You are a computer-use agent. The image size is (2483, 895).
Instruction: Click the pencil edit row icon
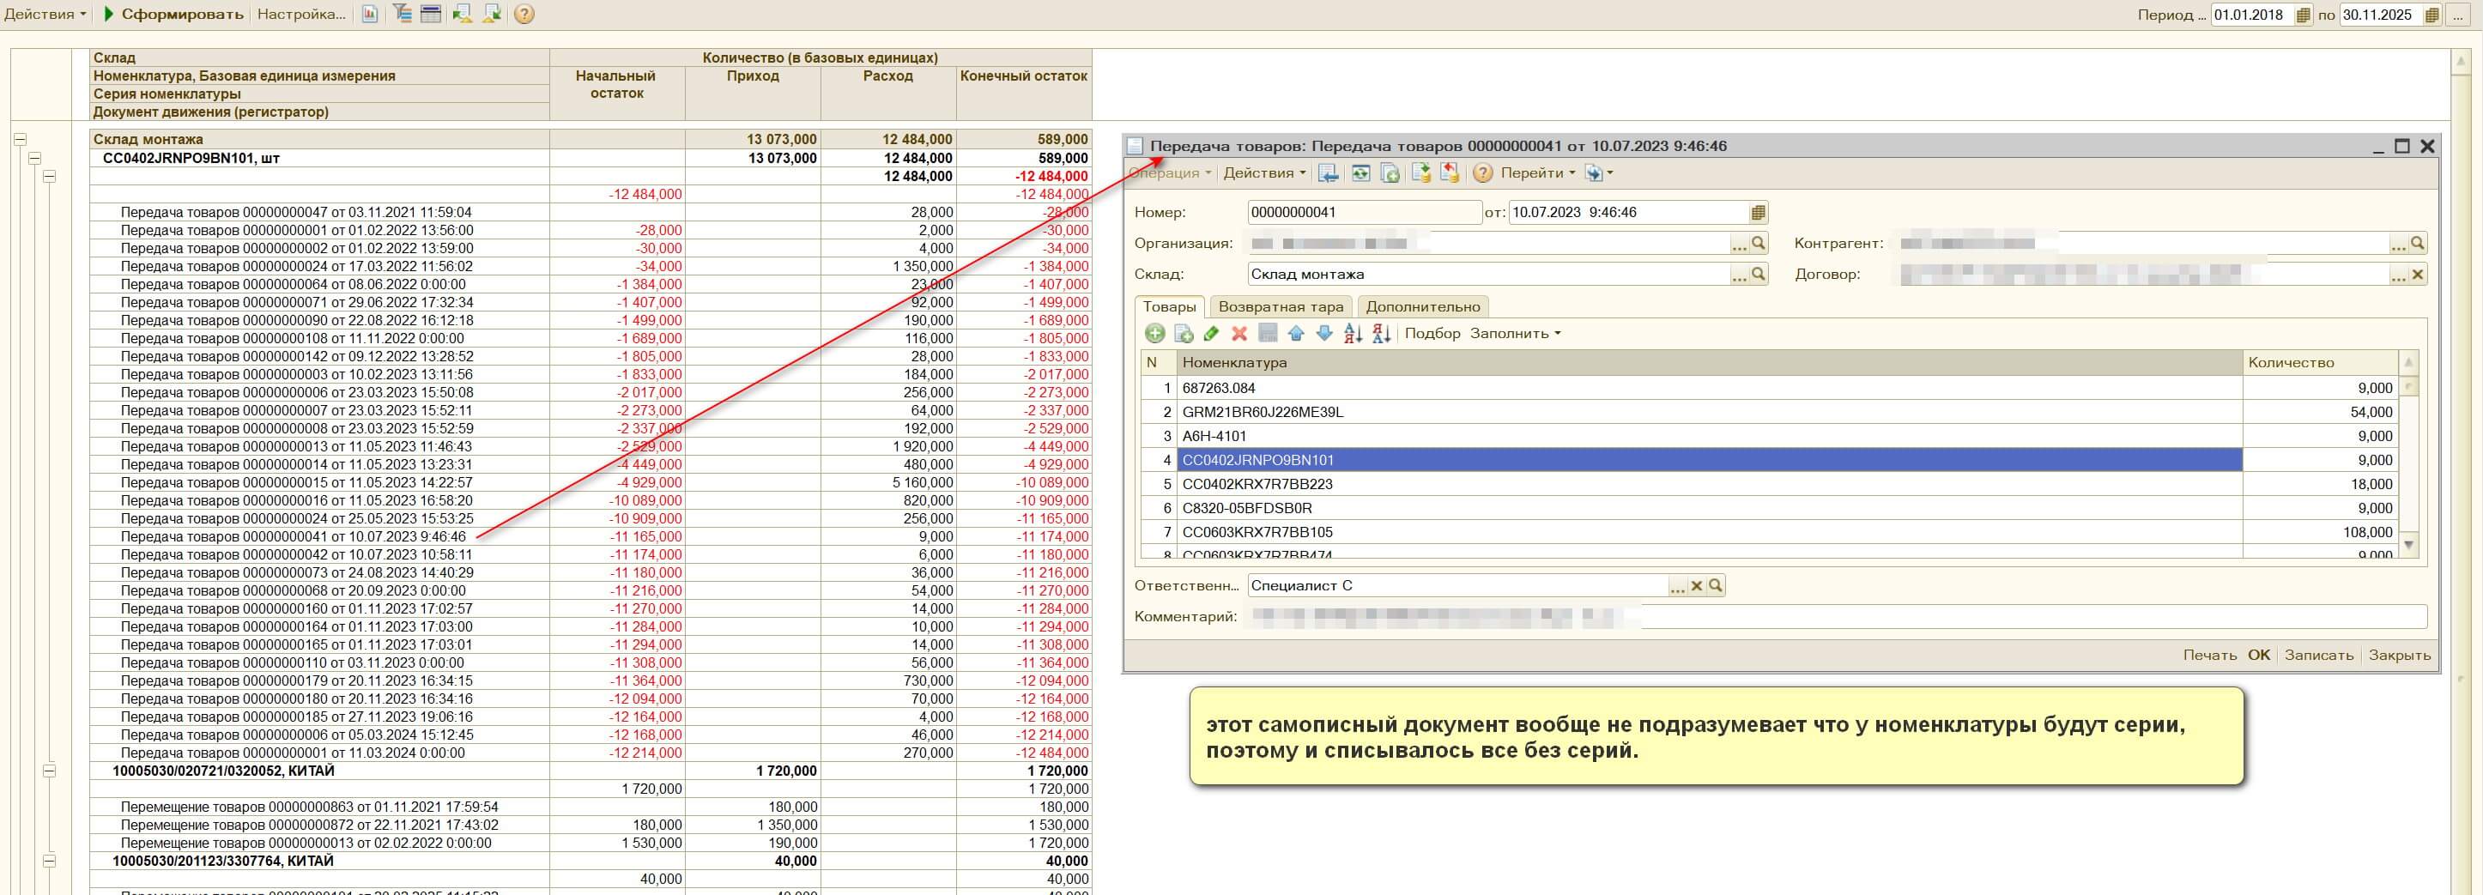click(x=1212, y=333)
